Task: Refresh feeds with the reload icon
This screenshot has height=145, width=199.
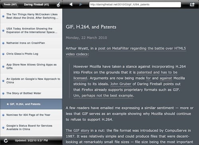Action: tap(6, 141)
